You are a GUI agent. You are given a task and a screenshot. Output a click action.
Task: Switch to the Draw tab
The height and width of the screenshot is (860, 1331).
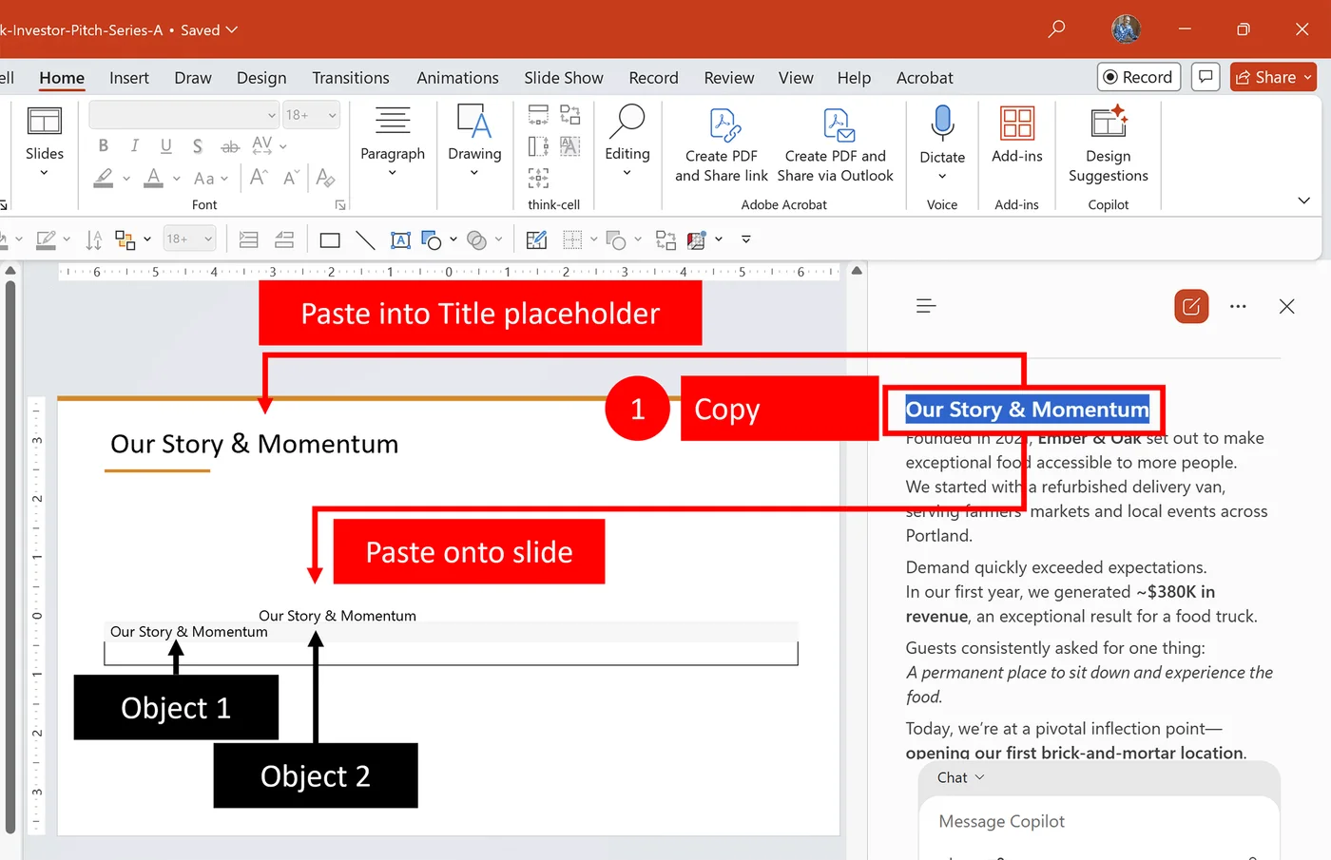tap(193, 78)
